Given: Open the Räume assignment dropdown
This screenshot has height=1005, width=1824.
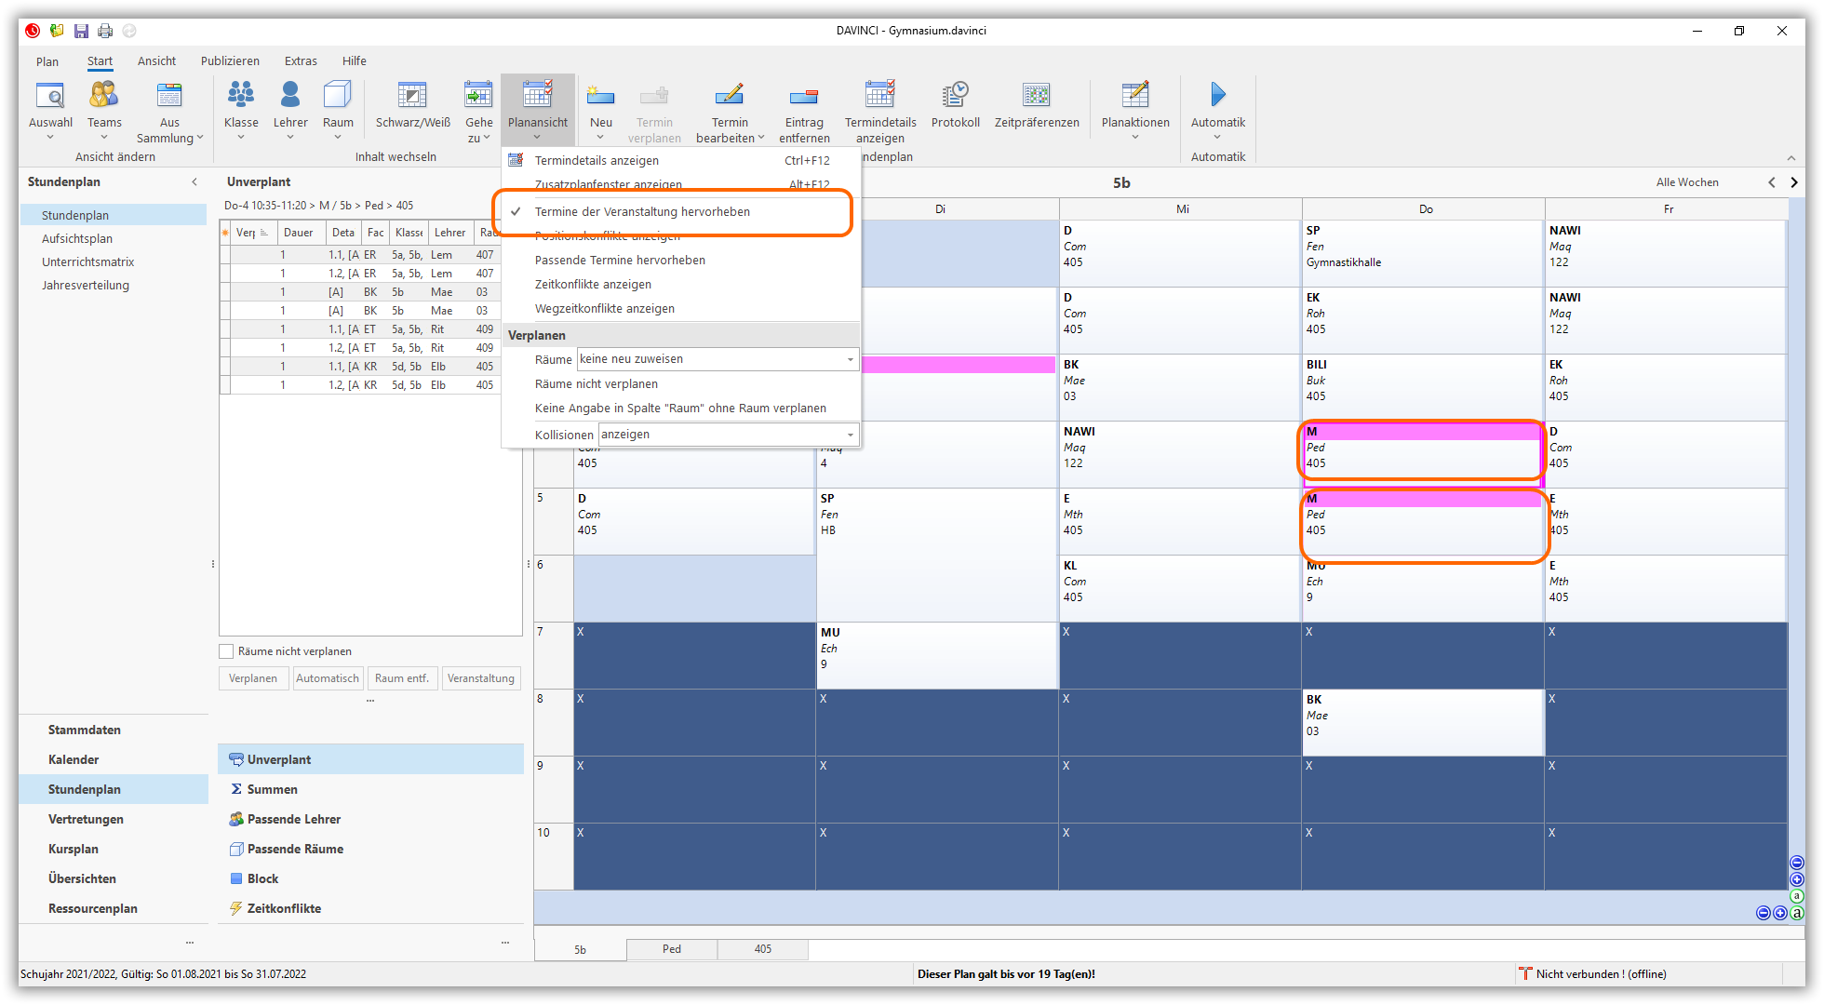Looking at the screenshot, I should click(x=850, y=359).
